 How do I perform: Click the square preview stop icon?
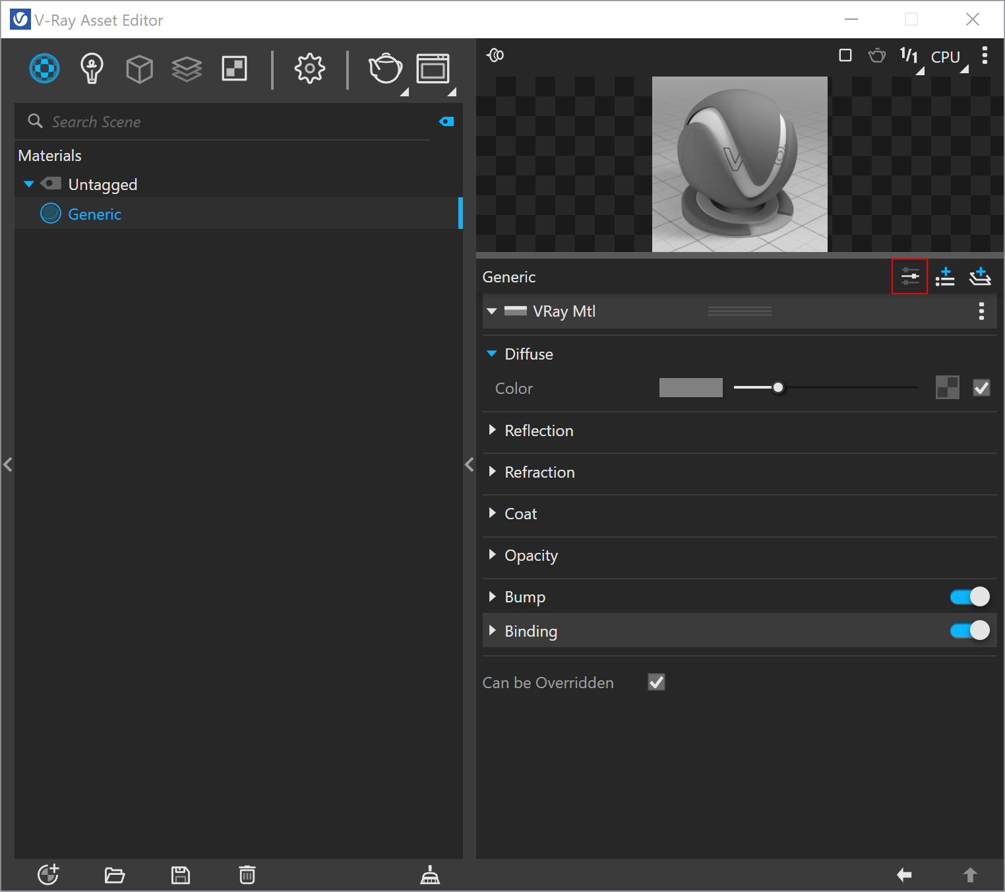point(845,55)
